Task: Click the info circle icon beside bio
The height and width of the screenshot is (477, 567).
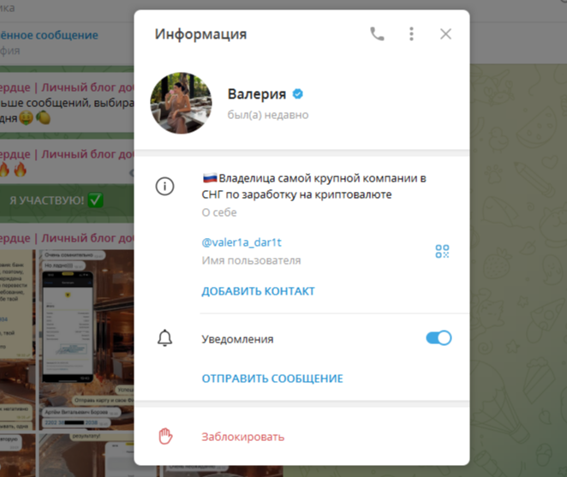Action: click(165, 186)
